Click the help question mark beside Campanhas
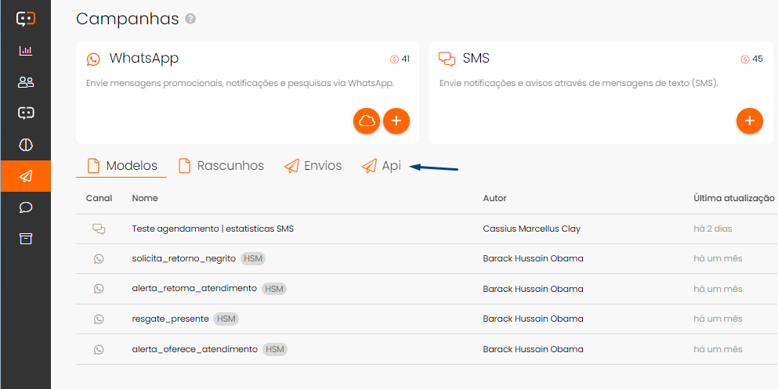The height and width of the screenshot is (389, 778). point(190,19)
